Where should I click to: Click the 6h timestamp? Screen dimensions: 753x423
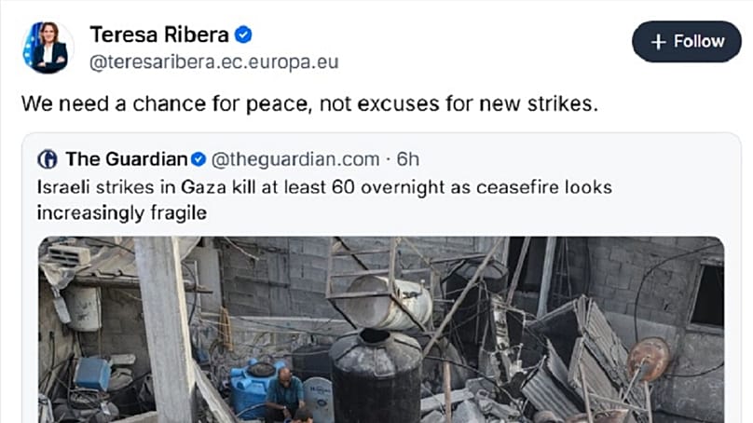pyautogui.click(x=407, y=159)
